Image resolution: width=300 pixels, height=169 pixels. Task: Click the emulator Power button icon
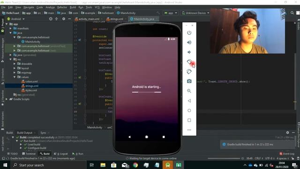[x=189, y=32]
